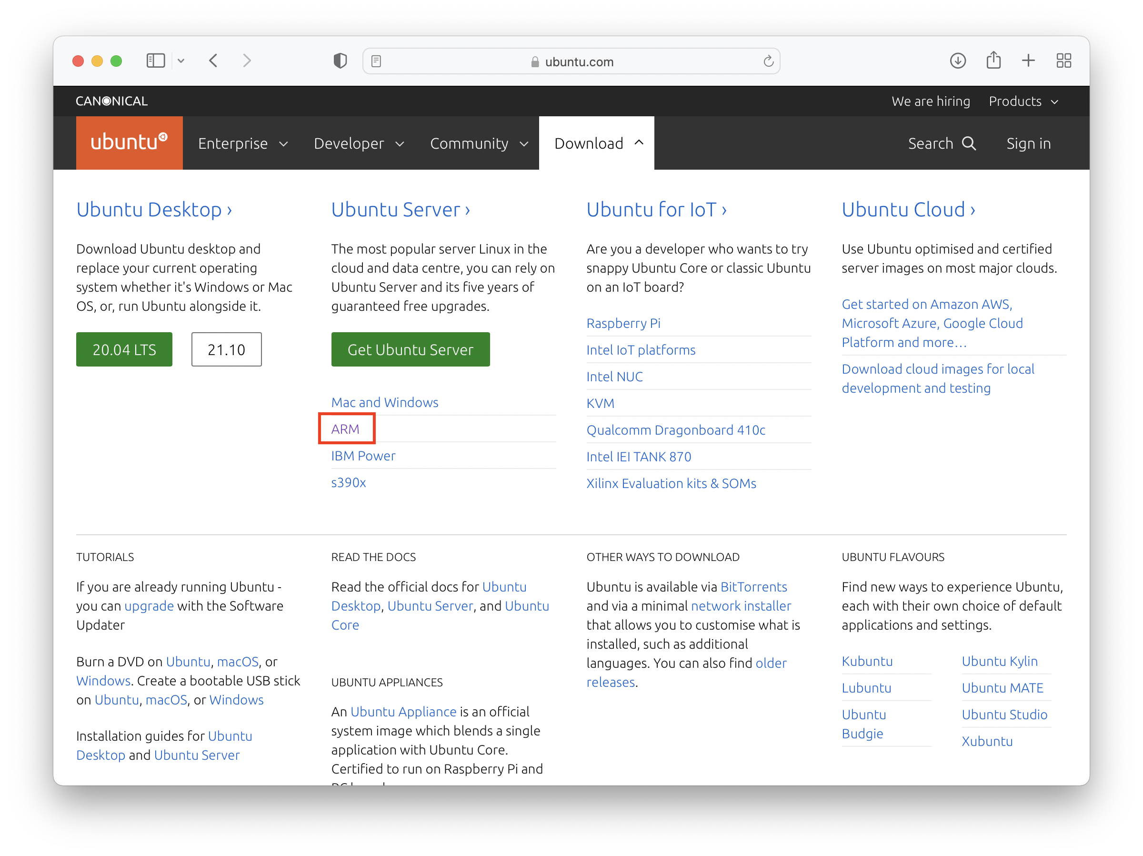
Task: Expand the Enterprise menu
Action: (242, 143)
